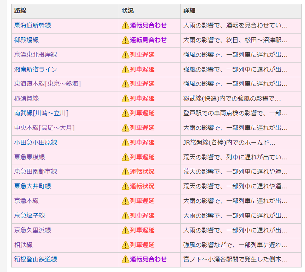Open the 相鉄線 link
The image size is (305, 272).
[x=23, y=245]
